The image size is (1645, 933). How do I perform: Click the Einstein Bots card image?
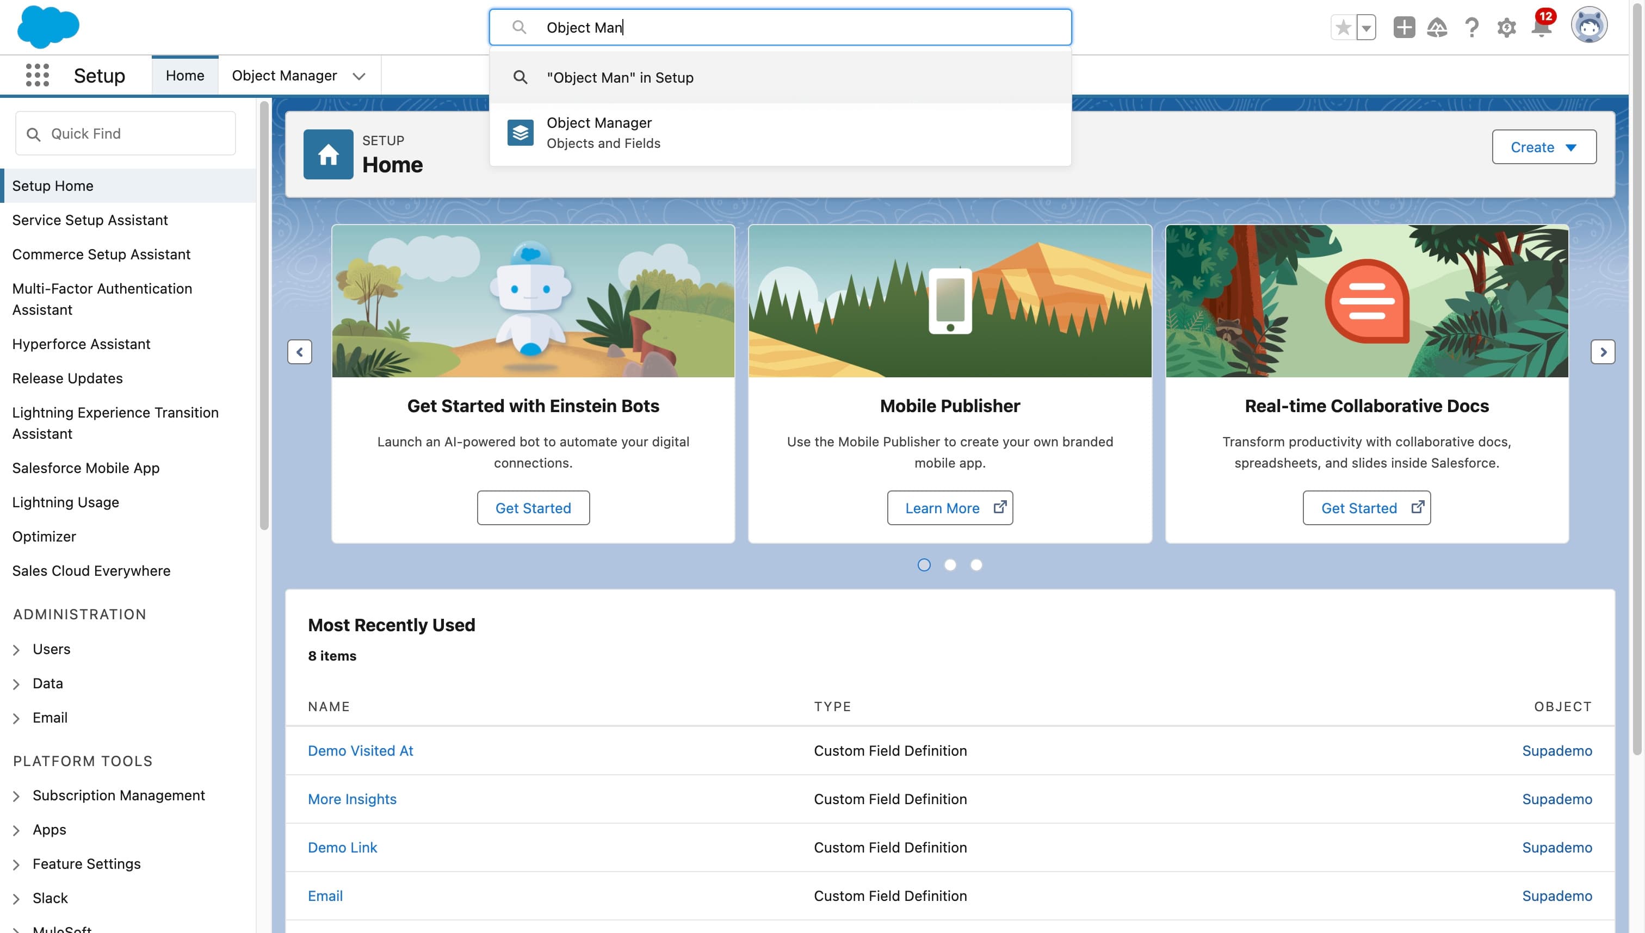533,301
